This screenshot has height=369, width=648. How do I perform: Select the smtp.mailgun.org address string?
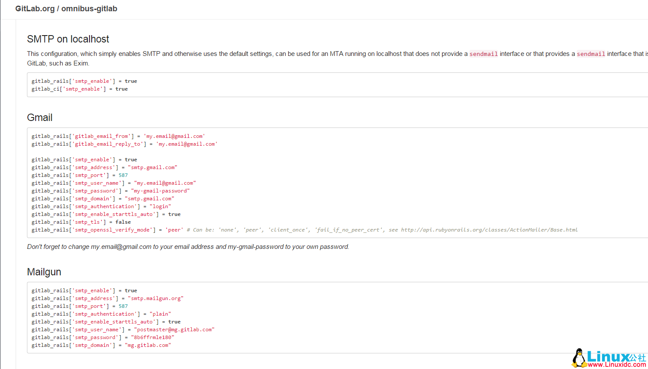pos(156,298)
